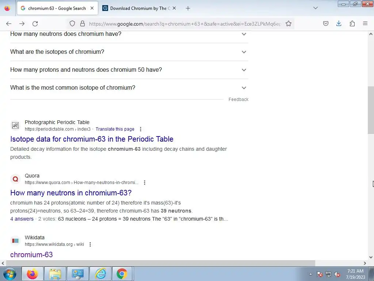Click the scroll down arrow
The width and height of the screenshot is (374, 281).
point(371,257)
